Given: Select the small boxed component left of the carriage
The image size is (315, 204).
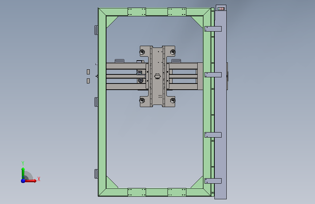Looking at the screenshot, I should (x=140, y=73).
